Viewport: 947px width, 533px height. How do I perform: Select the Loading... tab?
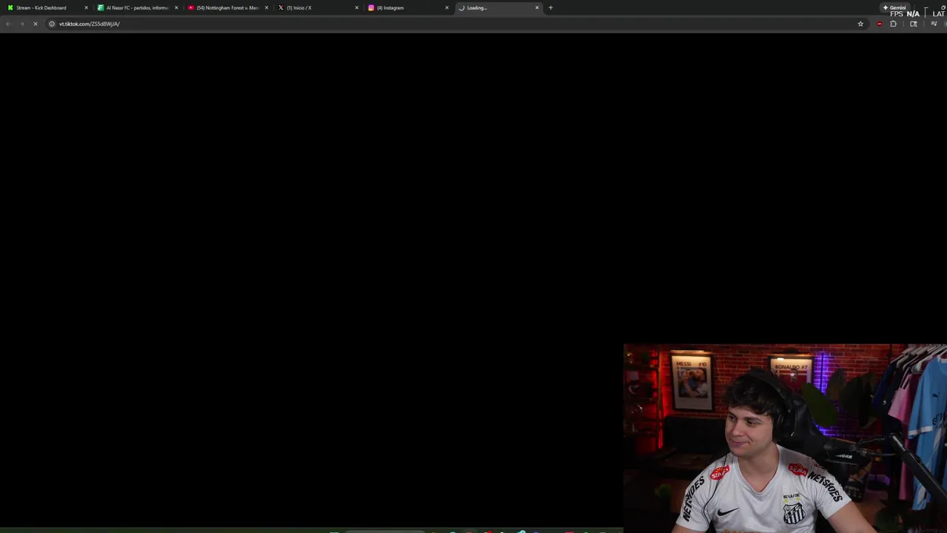tap(497, 7)
